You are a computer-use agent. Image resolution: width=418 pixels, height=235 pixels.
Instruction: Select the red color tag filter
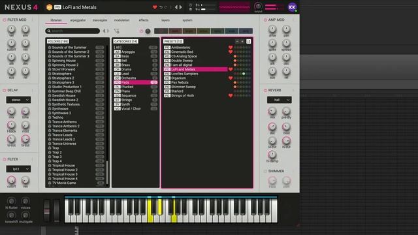[x=175, y=31]
